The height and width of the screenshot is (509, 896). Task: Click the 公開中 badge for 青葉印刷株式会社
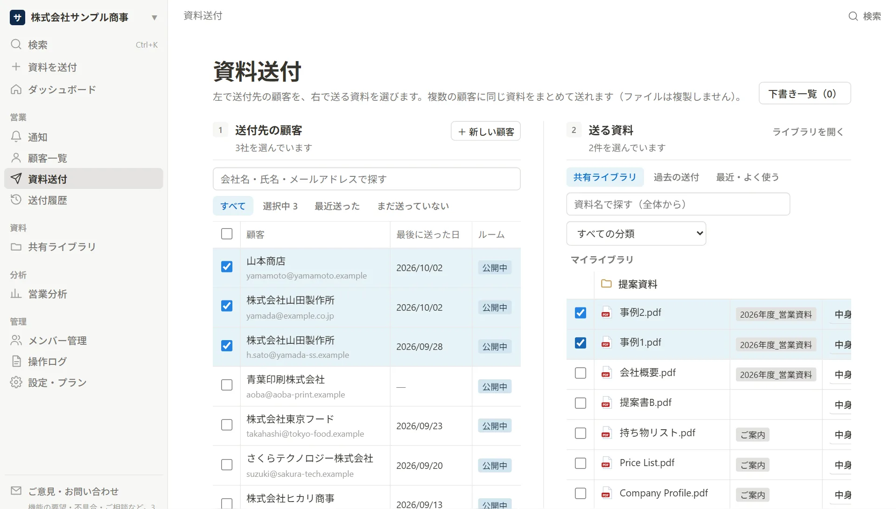click(x=495, y=386)
